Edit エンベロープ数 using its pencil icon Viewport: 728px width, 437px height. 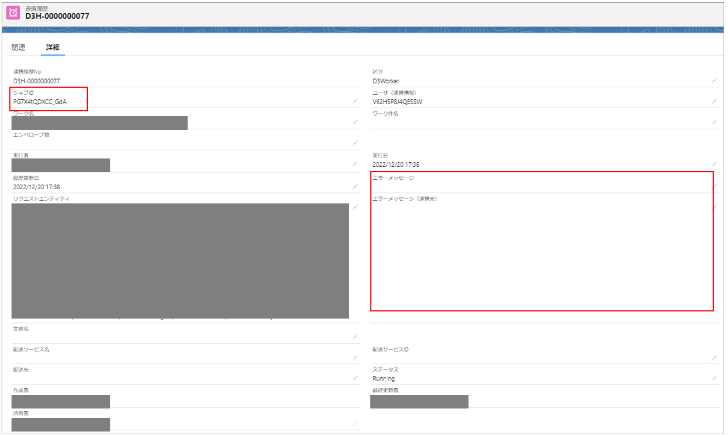355,143
